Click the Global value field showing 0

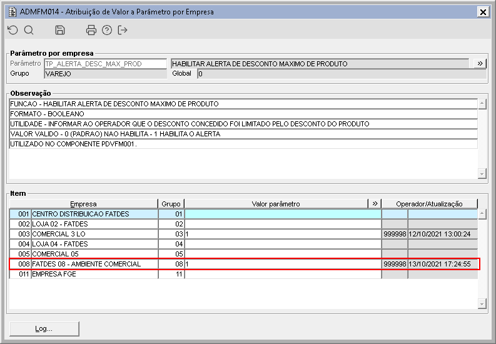click(342, 74)
